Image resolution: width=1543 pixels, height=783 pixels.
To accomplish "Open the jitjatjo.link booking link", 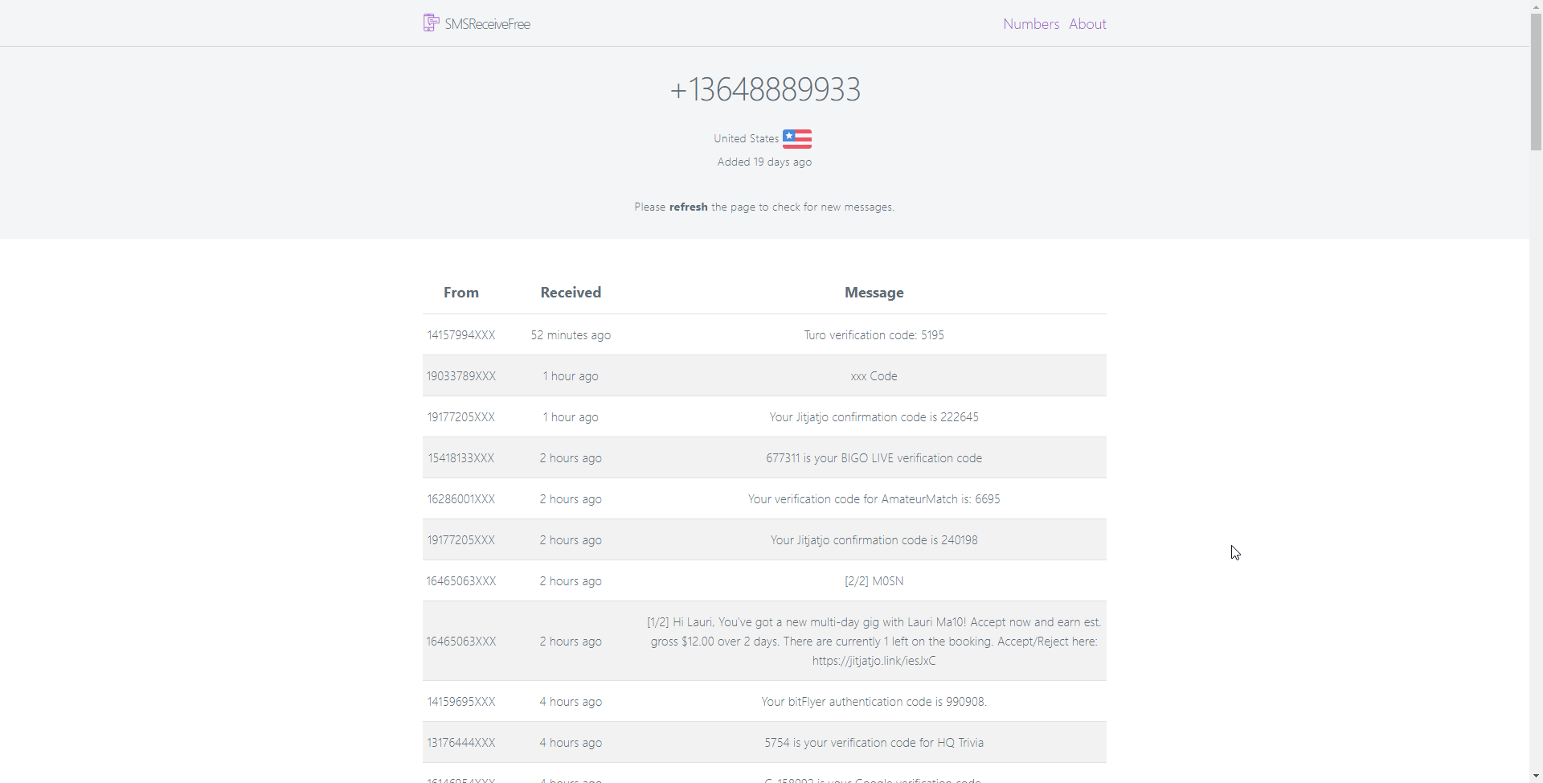I will [x=874, y=660].
